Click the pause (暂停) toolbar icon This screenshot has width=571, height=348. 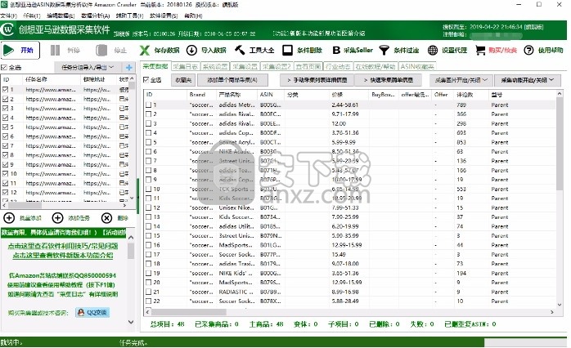pyautogui.click(x=55, y=50)
